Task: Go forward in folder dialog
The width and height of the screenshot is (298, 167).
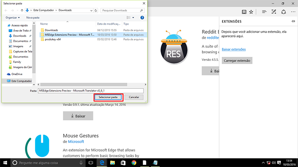Action: tap(12, 10)
